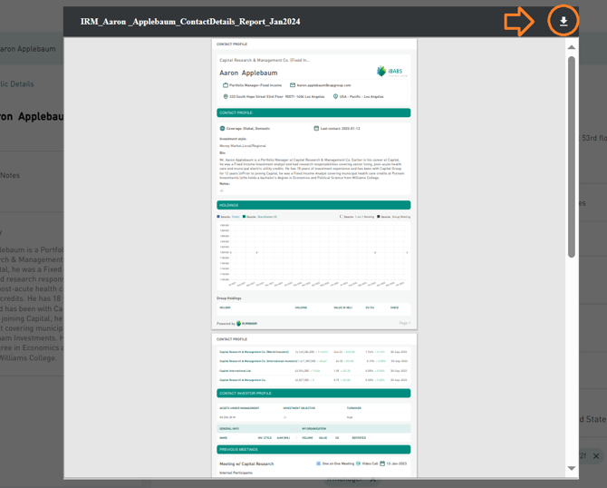Click the green CONTACT PROFILE section banner

tap(313, 112)
